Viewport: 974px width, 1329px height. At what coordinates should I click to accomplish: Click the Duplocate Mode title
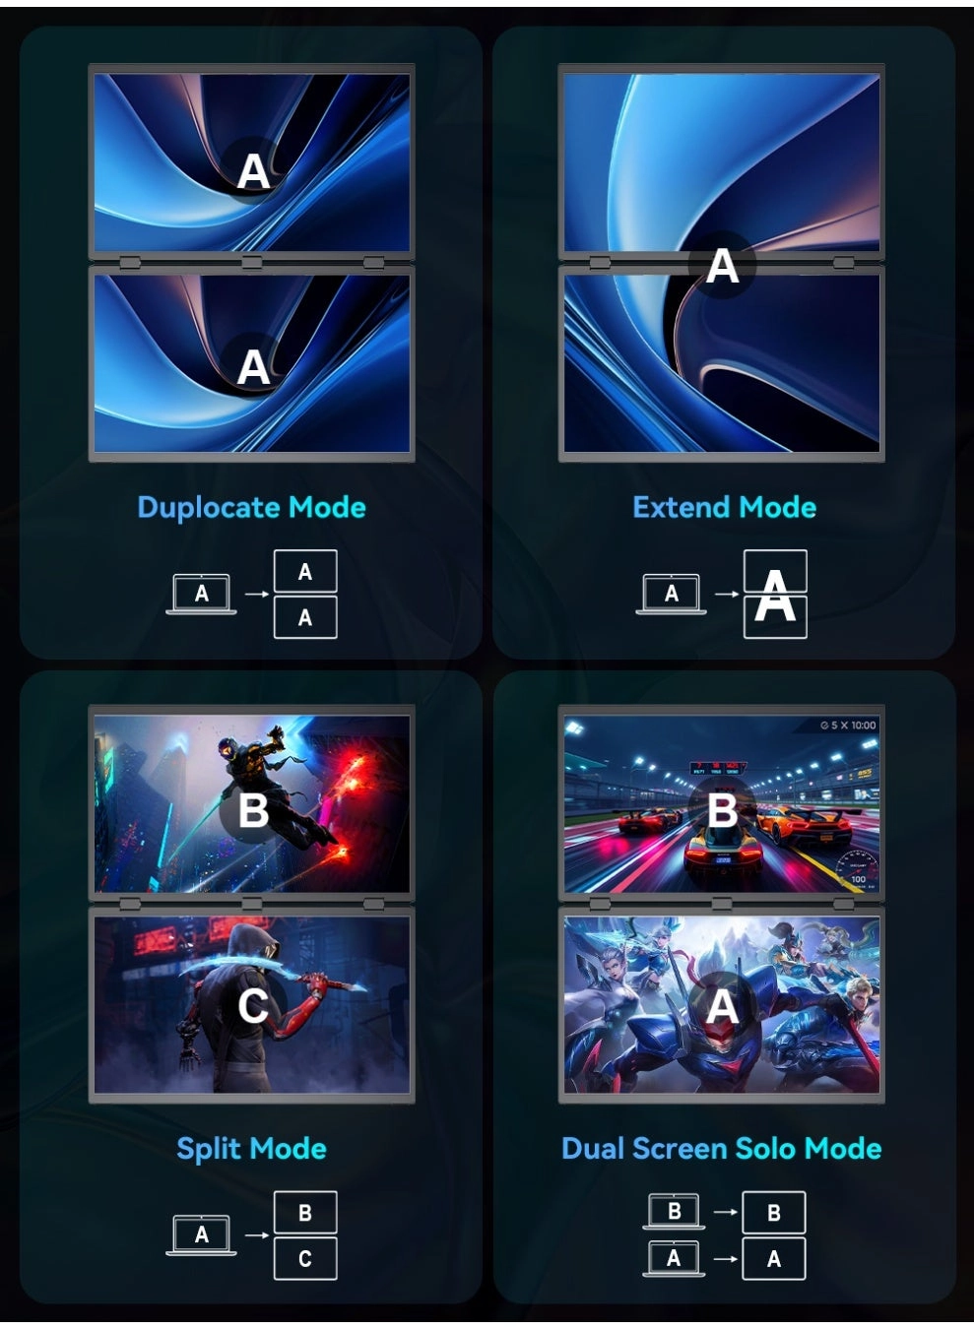252,507
